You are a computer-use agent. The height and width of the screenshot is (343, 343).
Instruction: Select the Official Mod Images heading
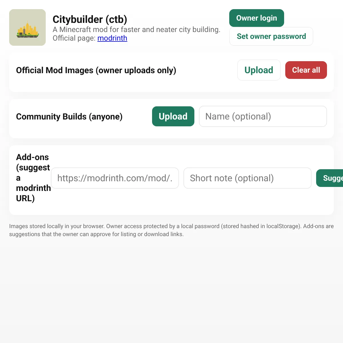[96, 70]
